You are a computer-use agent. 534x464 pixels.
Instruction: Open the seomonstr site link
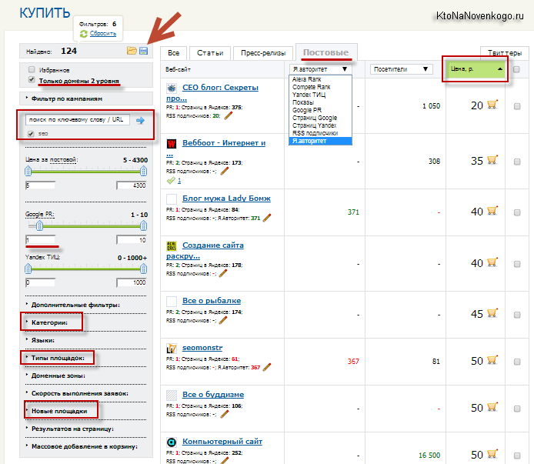202,348
